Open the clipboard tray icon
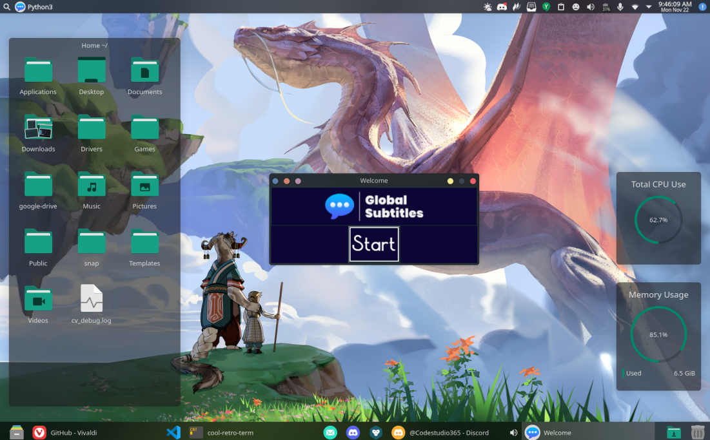The image size is (710, 440). [561, 7]
